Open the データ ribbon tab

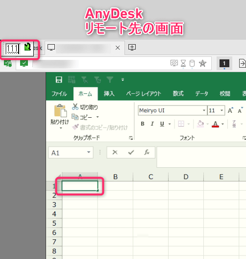point(201,94)
